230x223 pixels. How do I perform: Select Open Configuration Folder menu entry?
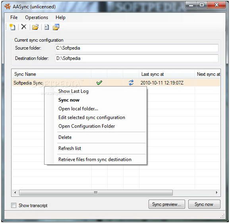coord(95,126)
